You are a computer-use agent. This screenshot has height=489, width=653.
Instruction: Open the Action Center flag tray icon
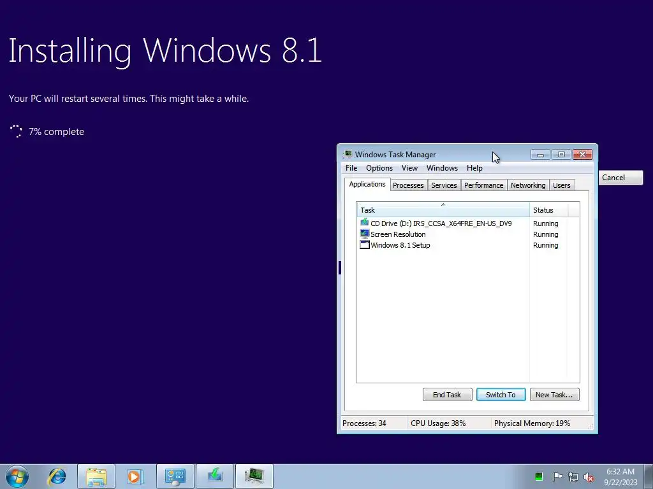[557, 476]
